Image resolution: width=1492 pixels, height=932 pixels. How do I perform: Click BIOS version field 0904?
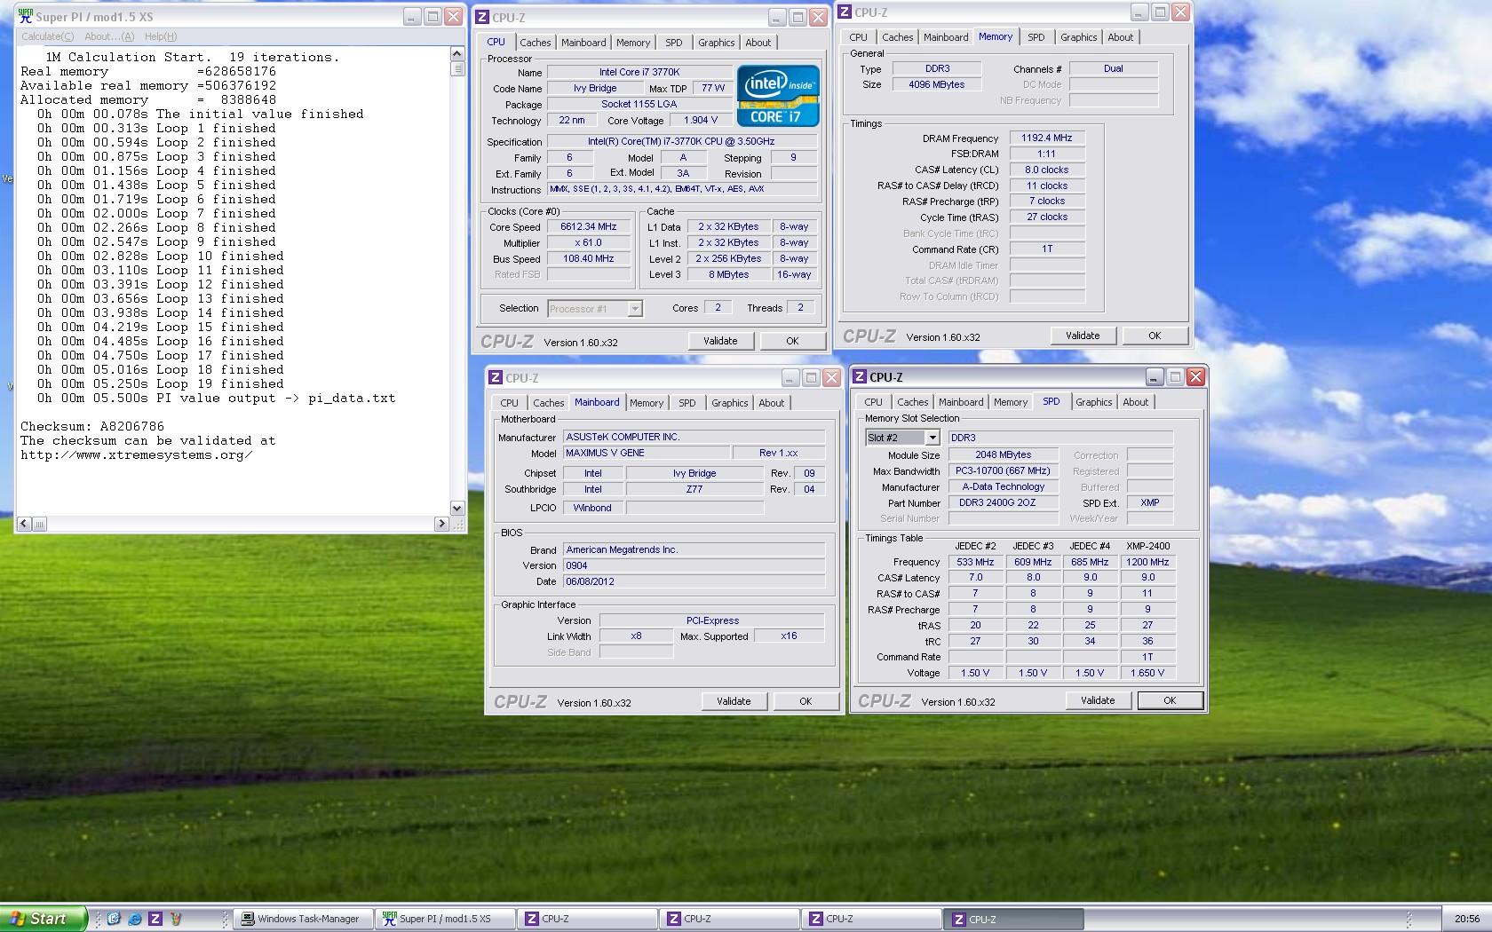(694, 565)
